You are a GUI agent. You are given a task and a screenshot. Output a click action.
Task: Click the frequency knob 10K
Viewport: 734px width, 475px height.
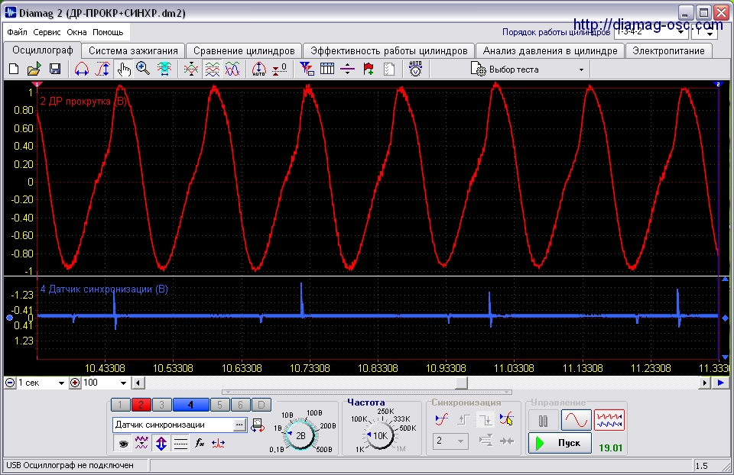[x=380, y=435]
